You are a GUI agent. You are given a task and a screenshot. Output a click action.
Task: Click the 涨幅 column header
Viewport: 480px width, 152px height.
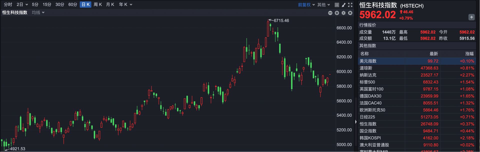[x=469, y=54]
